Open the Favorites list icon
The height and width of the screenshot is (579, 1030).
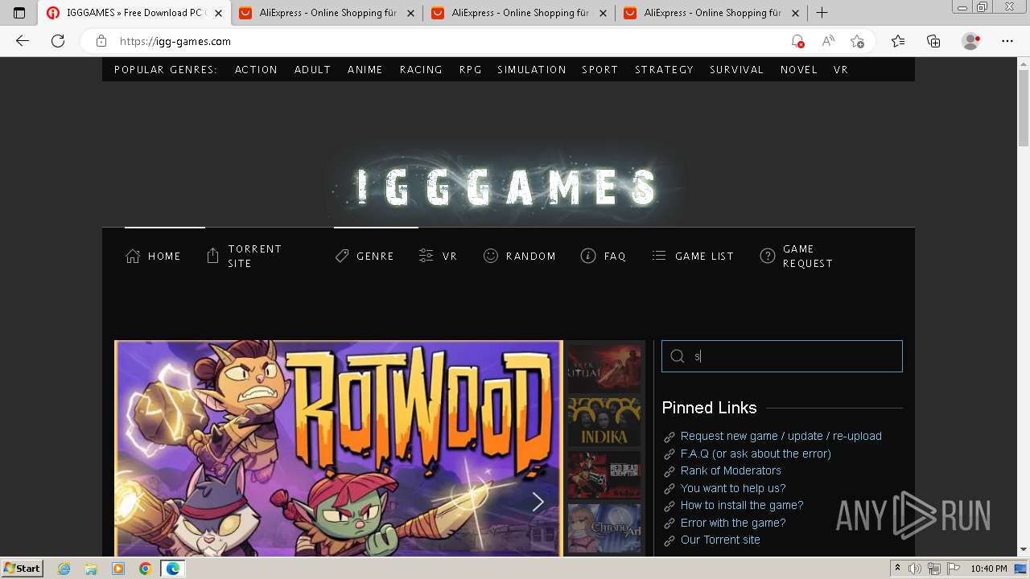point(898,41)
